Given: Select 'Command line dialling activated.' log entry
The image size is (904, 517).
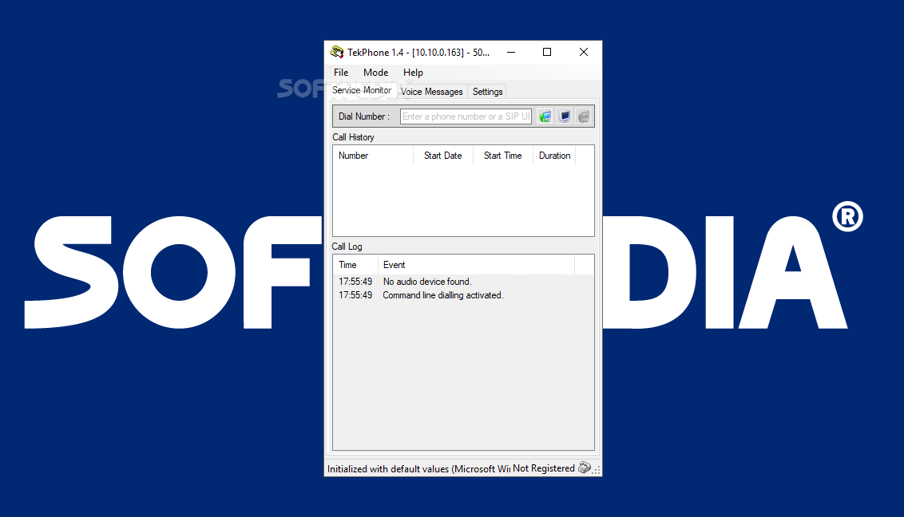Looking at the screenshot, I should point(442,295).
